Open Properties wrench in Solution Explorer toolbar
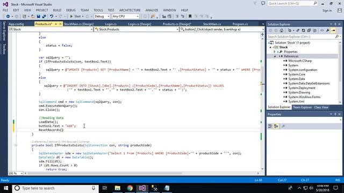Image resolution: width=344 pixels, height=193 pixels. [x=327, y=31]
